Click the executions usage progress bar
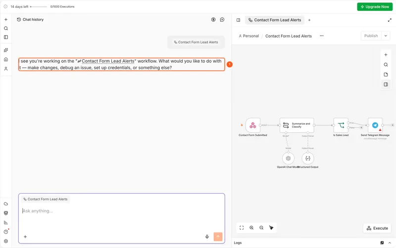 [39, 7]
